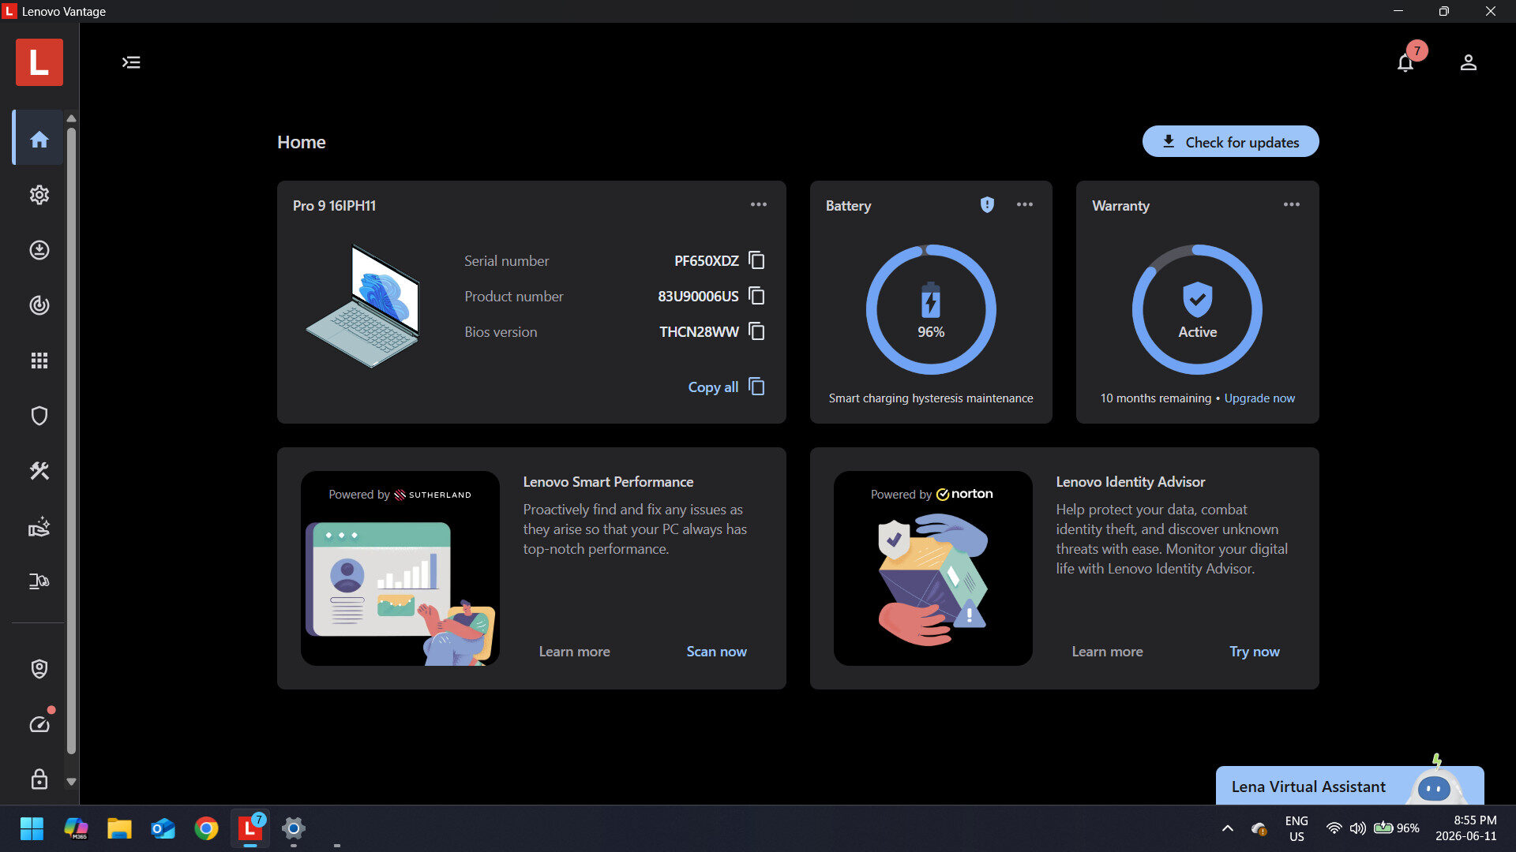Click the cloud icon in the system tray
Viewport: 1516px width, 852px height.
coord(1259,828)
